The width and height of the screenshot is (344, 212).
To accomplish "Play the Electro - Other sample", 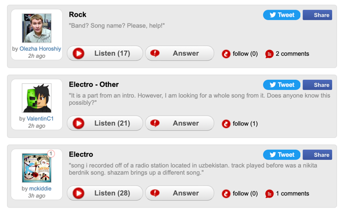I will (79, 124).
